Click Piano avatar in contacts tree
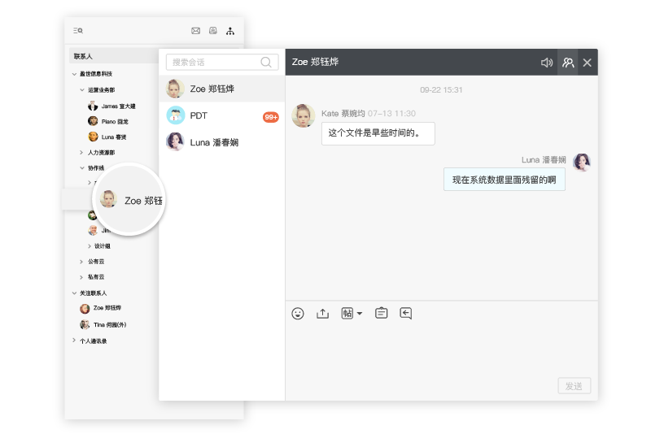 (93, 121)
